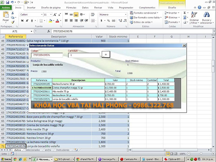Switch to the Datos ribbon tab
Viewport: 216px width, 162px height.
coord(85,7)
